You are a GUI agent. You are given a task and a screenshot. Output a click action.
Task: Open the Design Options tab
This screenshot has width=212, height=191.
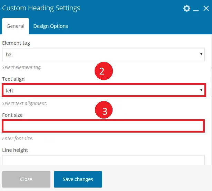click(50, 26)
